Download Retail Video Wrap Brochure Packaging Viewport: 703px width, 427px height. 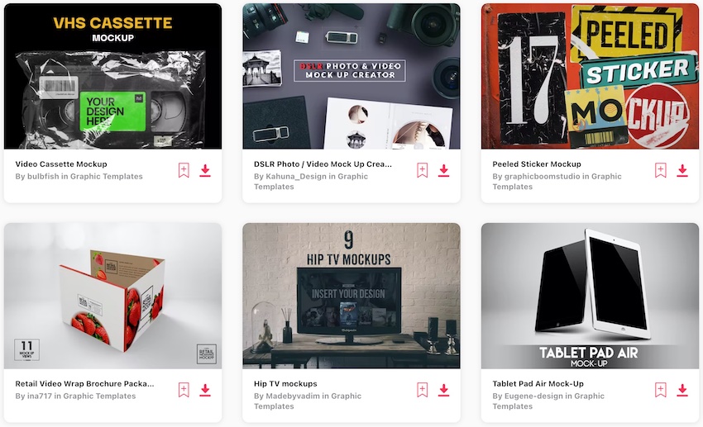[x=205, y=390]
